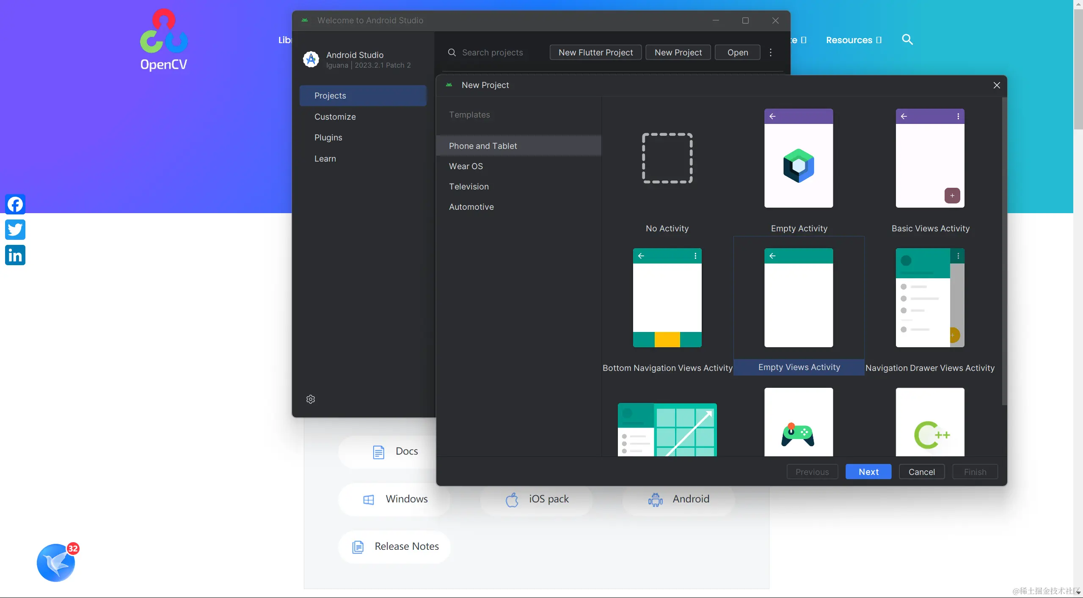Viewport: 1083px width, 598px height.
Task: Open the Release Notes link
Action: pos(395,546)
